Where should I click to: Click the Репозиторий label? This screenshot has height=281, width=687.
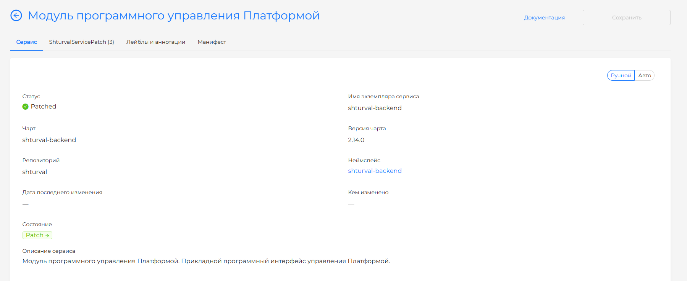pyautogui.click(x=41, y=160)
